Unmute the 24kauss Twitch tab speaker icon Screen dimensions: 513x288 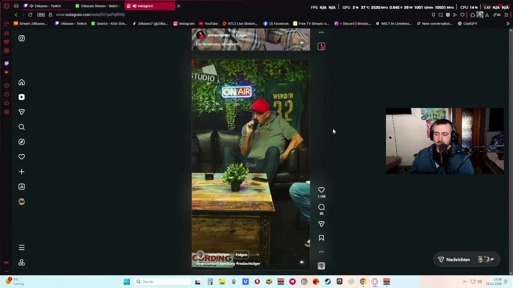click(x=31, y=6)
